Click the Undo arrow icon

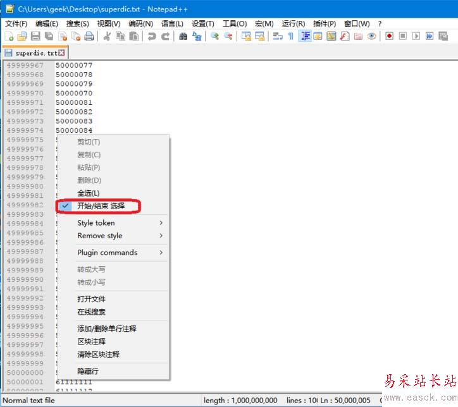(152, 37)
